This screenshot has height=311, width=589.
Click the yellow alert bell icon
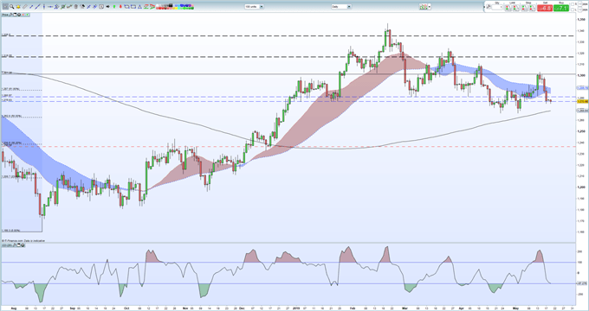[18, 6]
